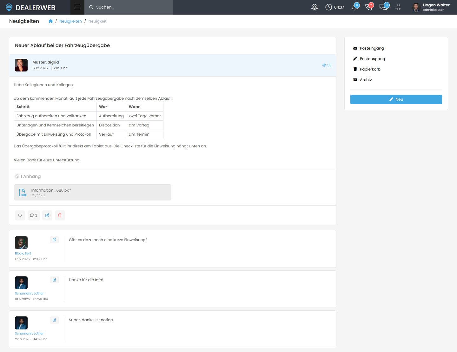Open the settings gear icon
The height and width of the screenshot is (352, 457).
click(315, 7)
